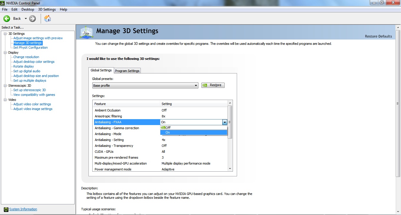Click the Forward arrow icon
This screenshot has width=401, height=215.
(x=32, y=19)
